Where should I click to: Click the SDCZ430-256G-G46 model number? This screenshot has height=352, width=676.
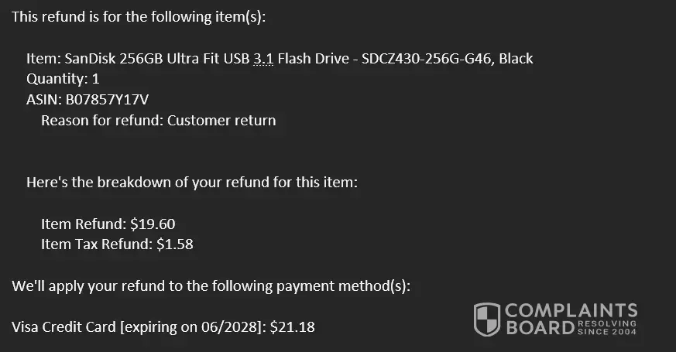(427, 59)
